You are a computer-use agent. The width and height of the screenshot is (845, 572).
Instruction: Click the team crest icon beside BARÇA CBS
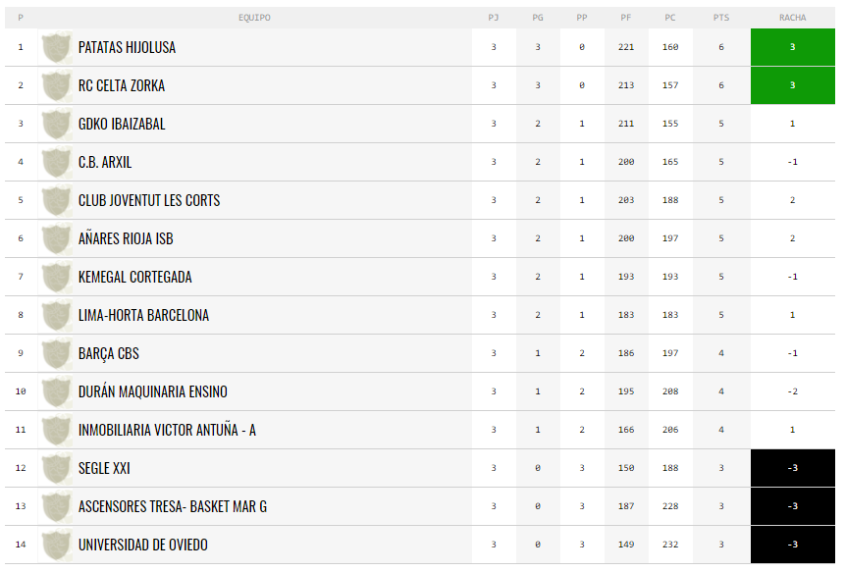(x=57, y=353)
